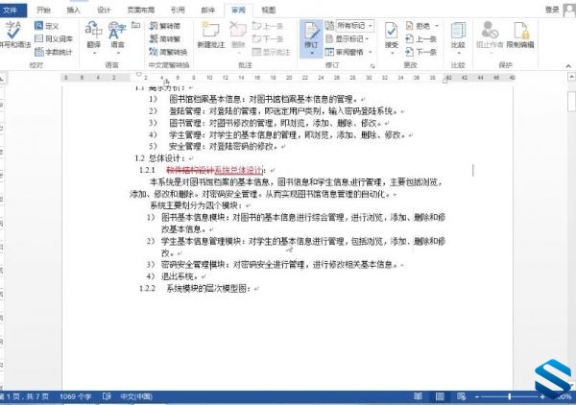
Task: Run 拼写和语法 spelling check
Action: click(14, 36)
